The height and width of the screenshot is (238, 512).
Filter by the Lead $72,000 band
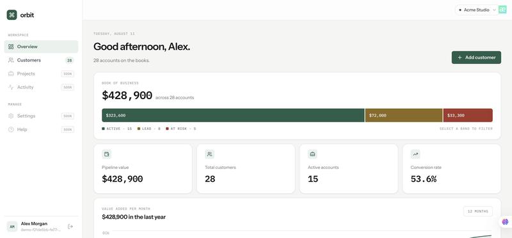404,115
